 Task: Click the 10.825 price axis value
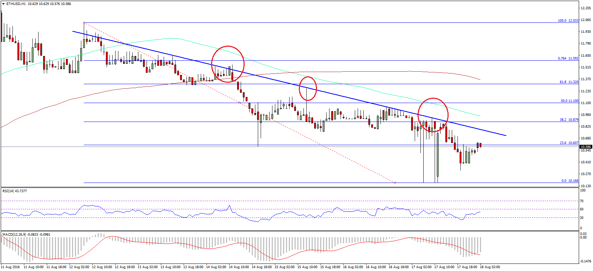point(586,127)
